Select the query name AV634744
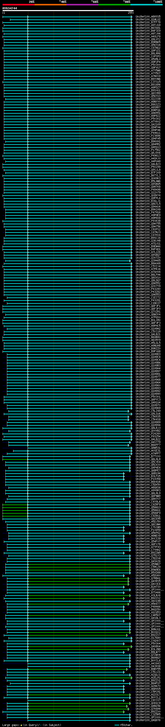This screenshot has width=165, height=727. pos(10,8)
